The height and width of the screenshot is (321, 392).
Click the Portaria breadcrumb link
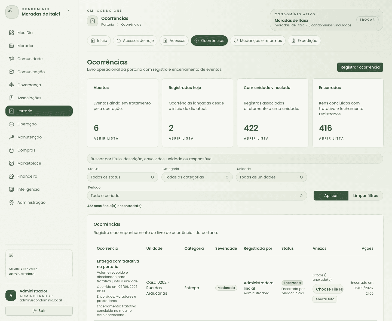click(x=108, y=24)
